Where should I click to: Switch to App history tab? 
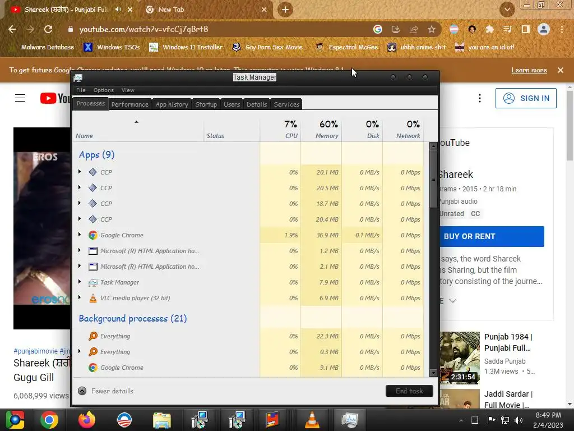[172, 104]
